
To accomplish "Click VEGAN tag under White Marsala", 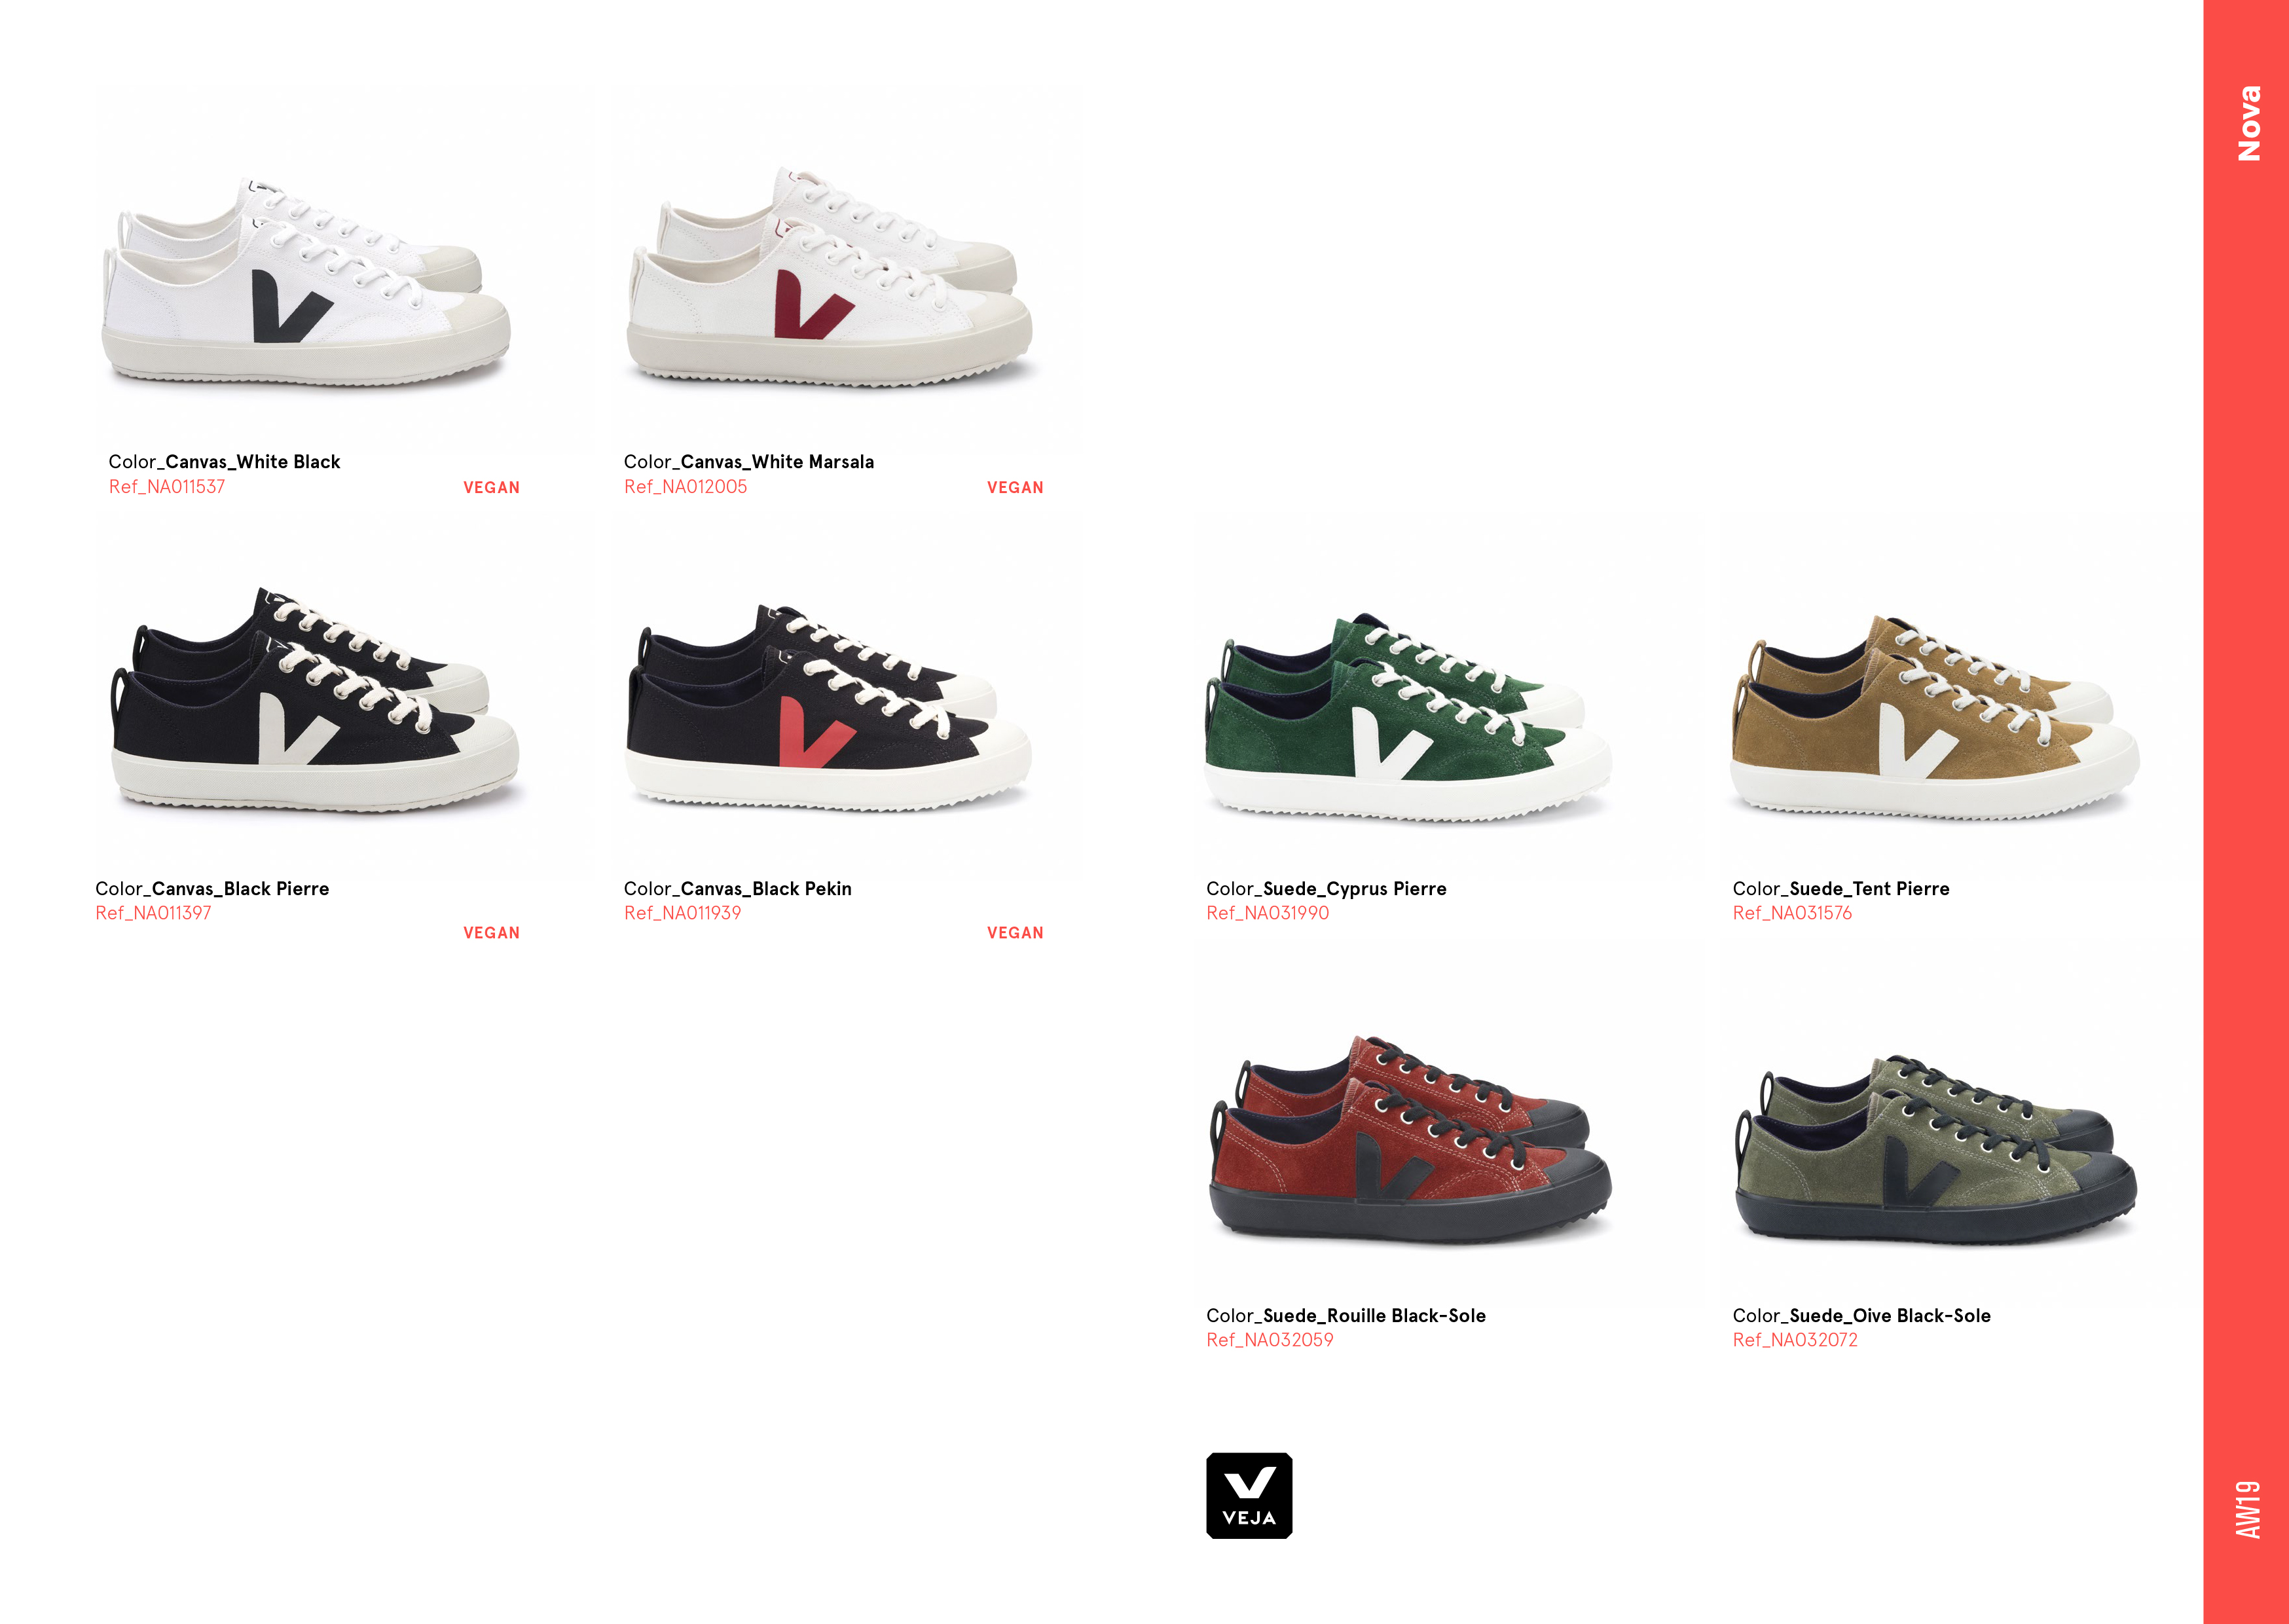I will [1016, 488].
